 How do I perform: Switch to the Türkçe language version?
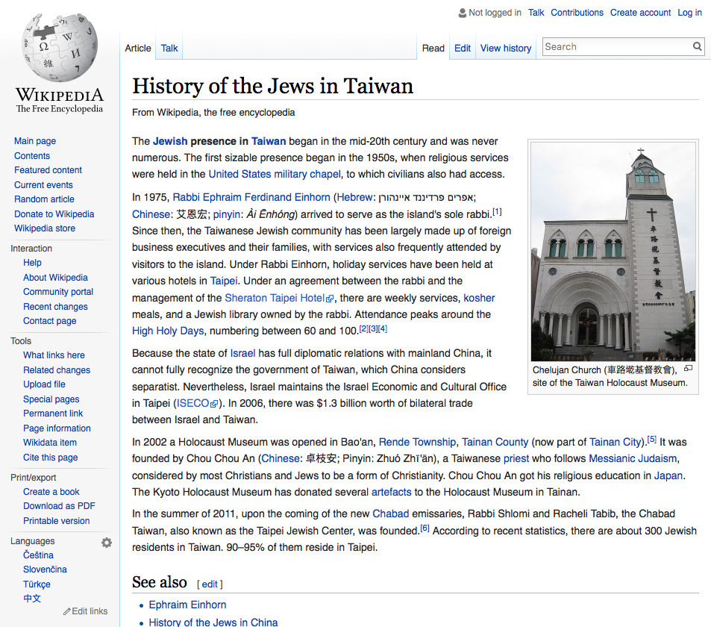tap(36, 584)
